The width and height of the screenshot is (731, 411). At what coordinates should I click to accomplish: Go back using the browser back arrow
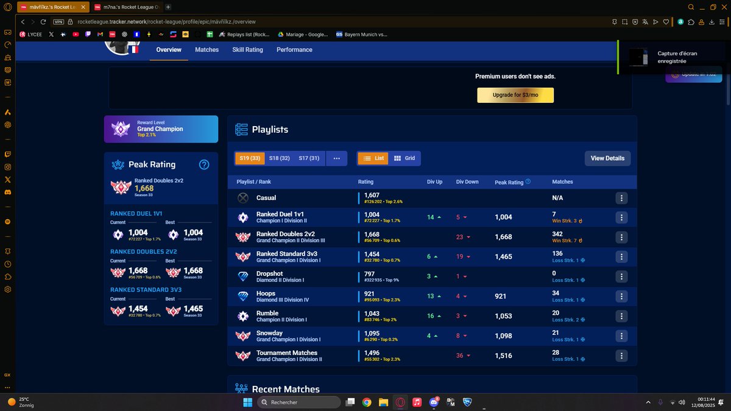click(23, 21)
